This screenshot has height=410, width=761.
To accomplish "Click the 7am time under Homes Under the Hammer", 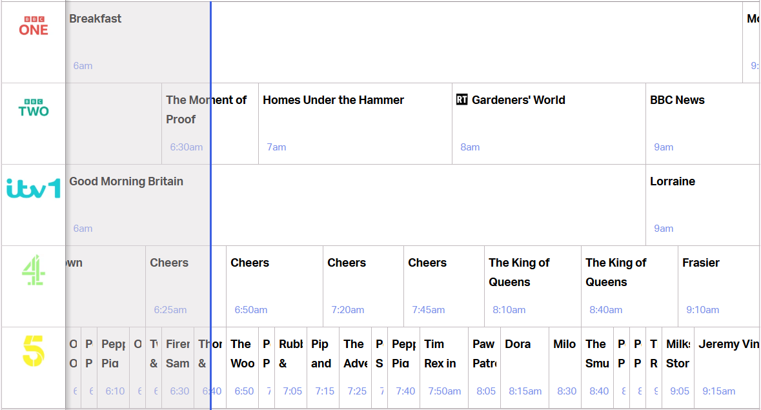I will (277, 147).
